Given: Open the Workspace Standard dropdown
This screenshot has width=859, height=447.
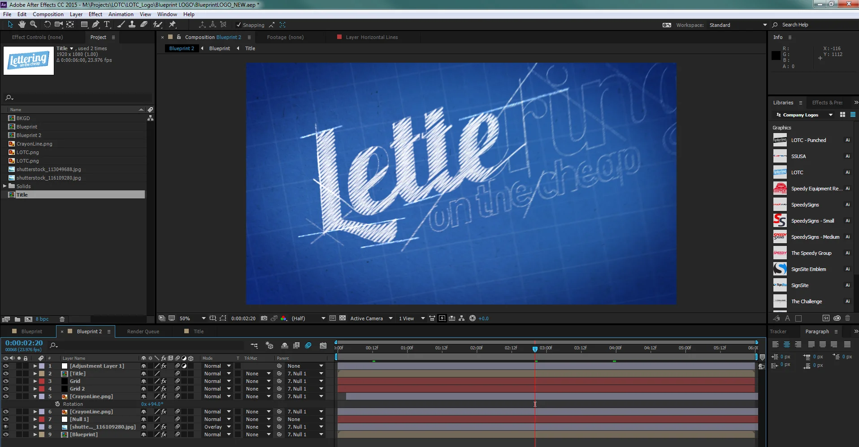Looking at the screenshot, I should (x=738, y=25).
